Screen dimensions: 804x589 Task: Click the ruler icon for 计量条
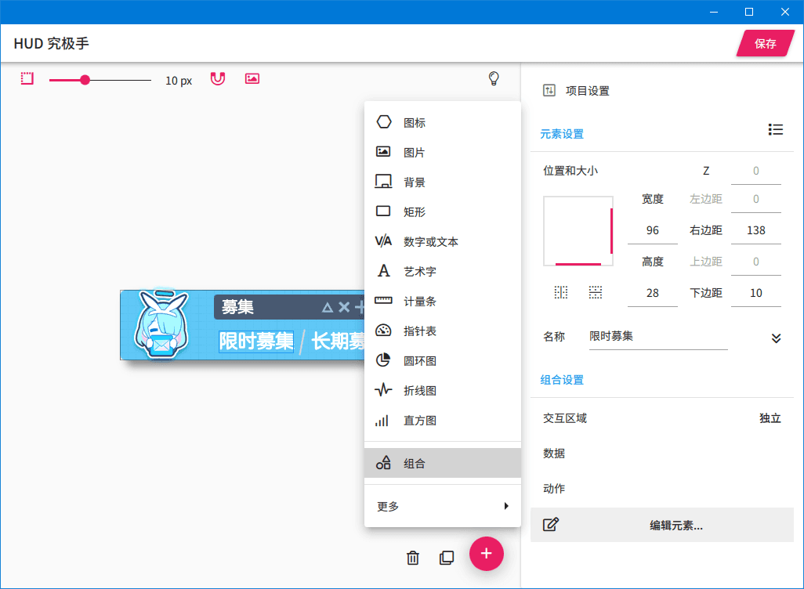383,301
